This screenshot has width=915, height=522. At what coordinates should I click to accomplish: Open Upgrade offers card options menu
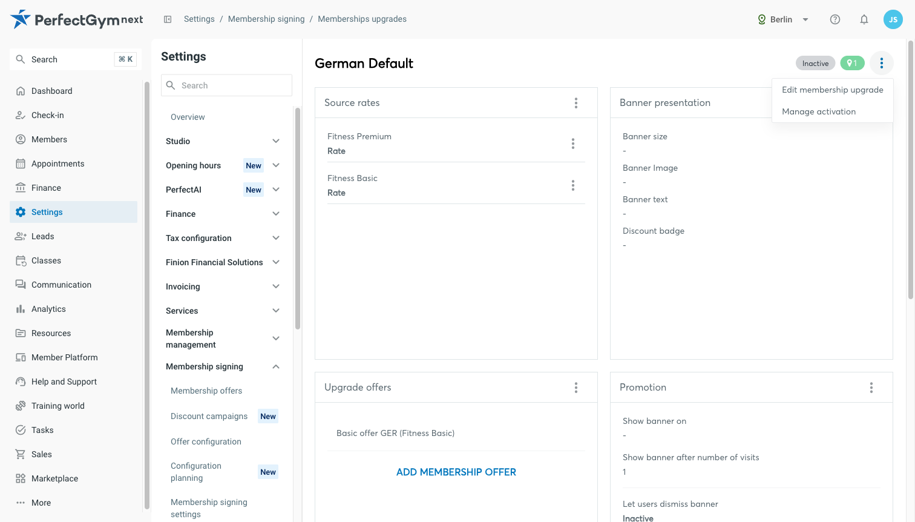576,388
